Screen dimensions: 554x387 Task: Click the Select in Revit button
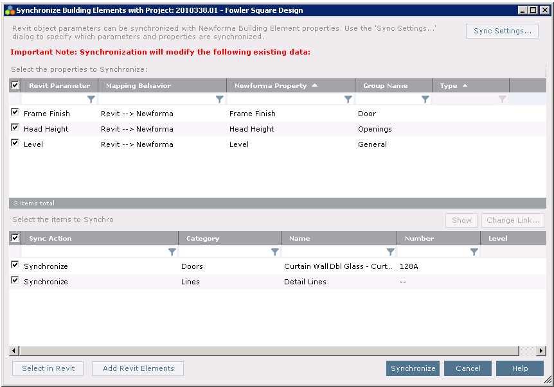pyautogui.click(x=48, y=368)
